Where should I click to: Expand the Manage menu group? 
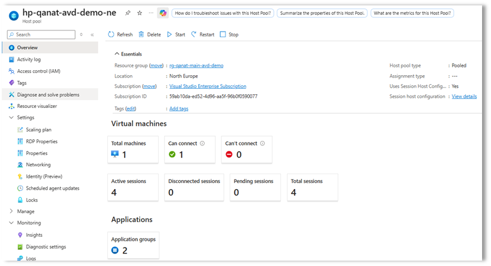click(x=12, y=211)
